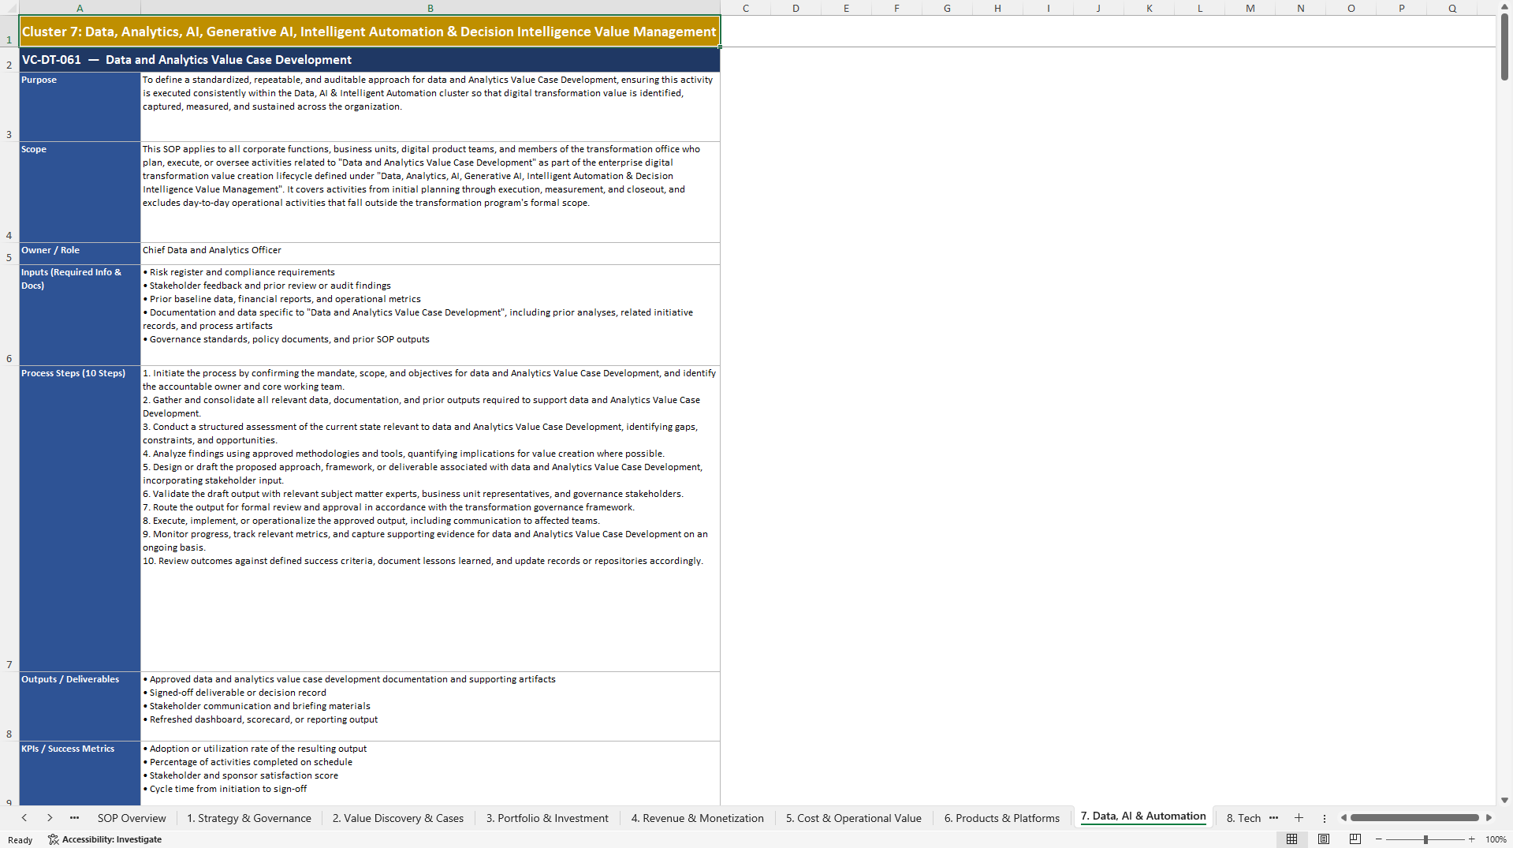Select Outputs / Deliverables label cell
Viewport: 1513px width, 848px height.
[x=80, y=706]
